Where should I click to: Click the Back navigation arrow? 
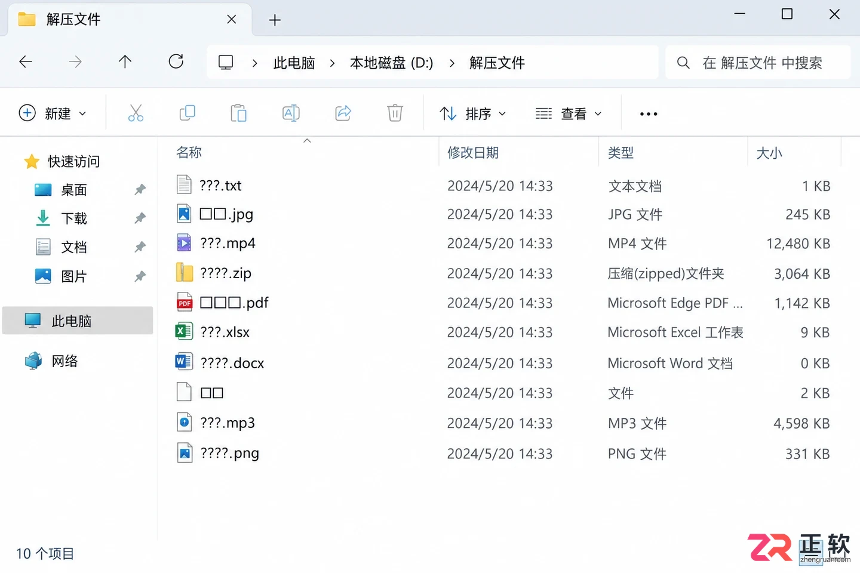(x=26, y=61)
